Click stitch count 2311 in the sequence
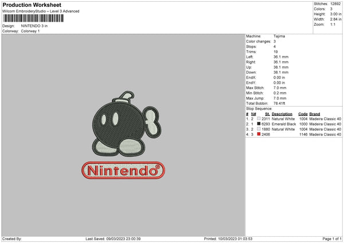 tap(265, 119)
